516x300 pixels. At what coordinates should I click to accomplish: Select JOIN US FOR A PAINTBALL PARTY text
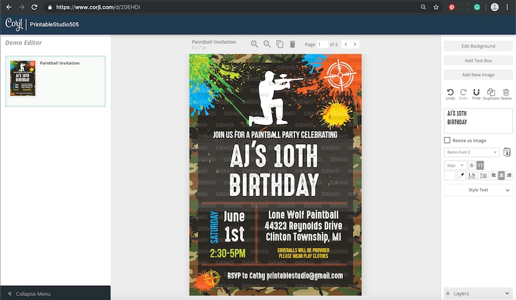pos(275,134)
